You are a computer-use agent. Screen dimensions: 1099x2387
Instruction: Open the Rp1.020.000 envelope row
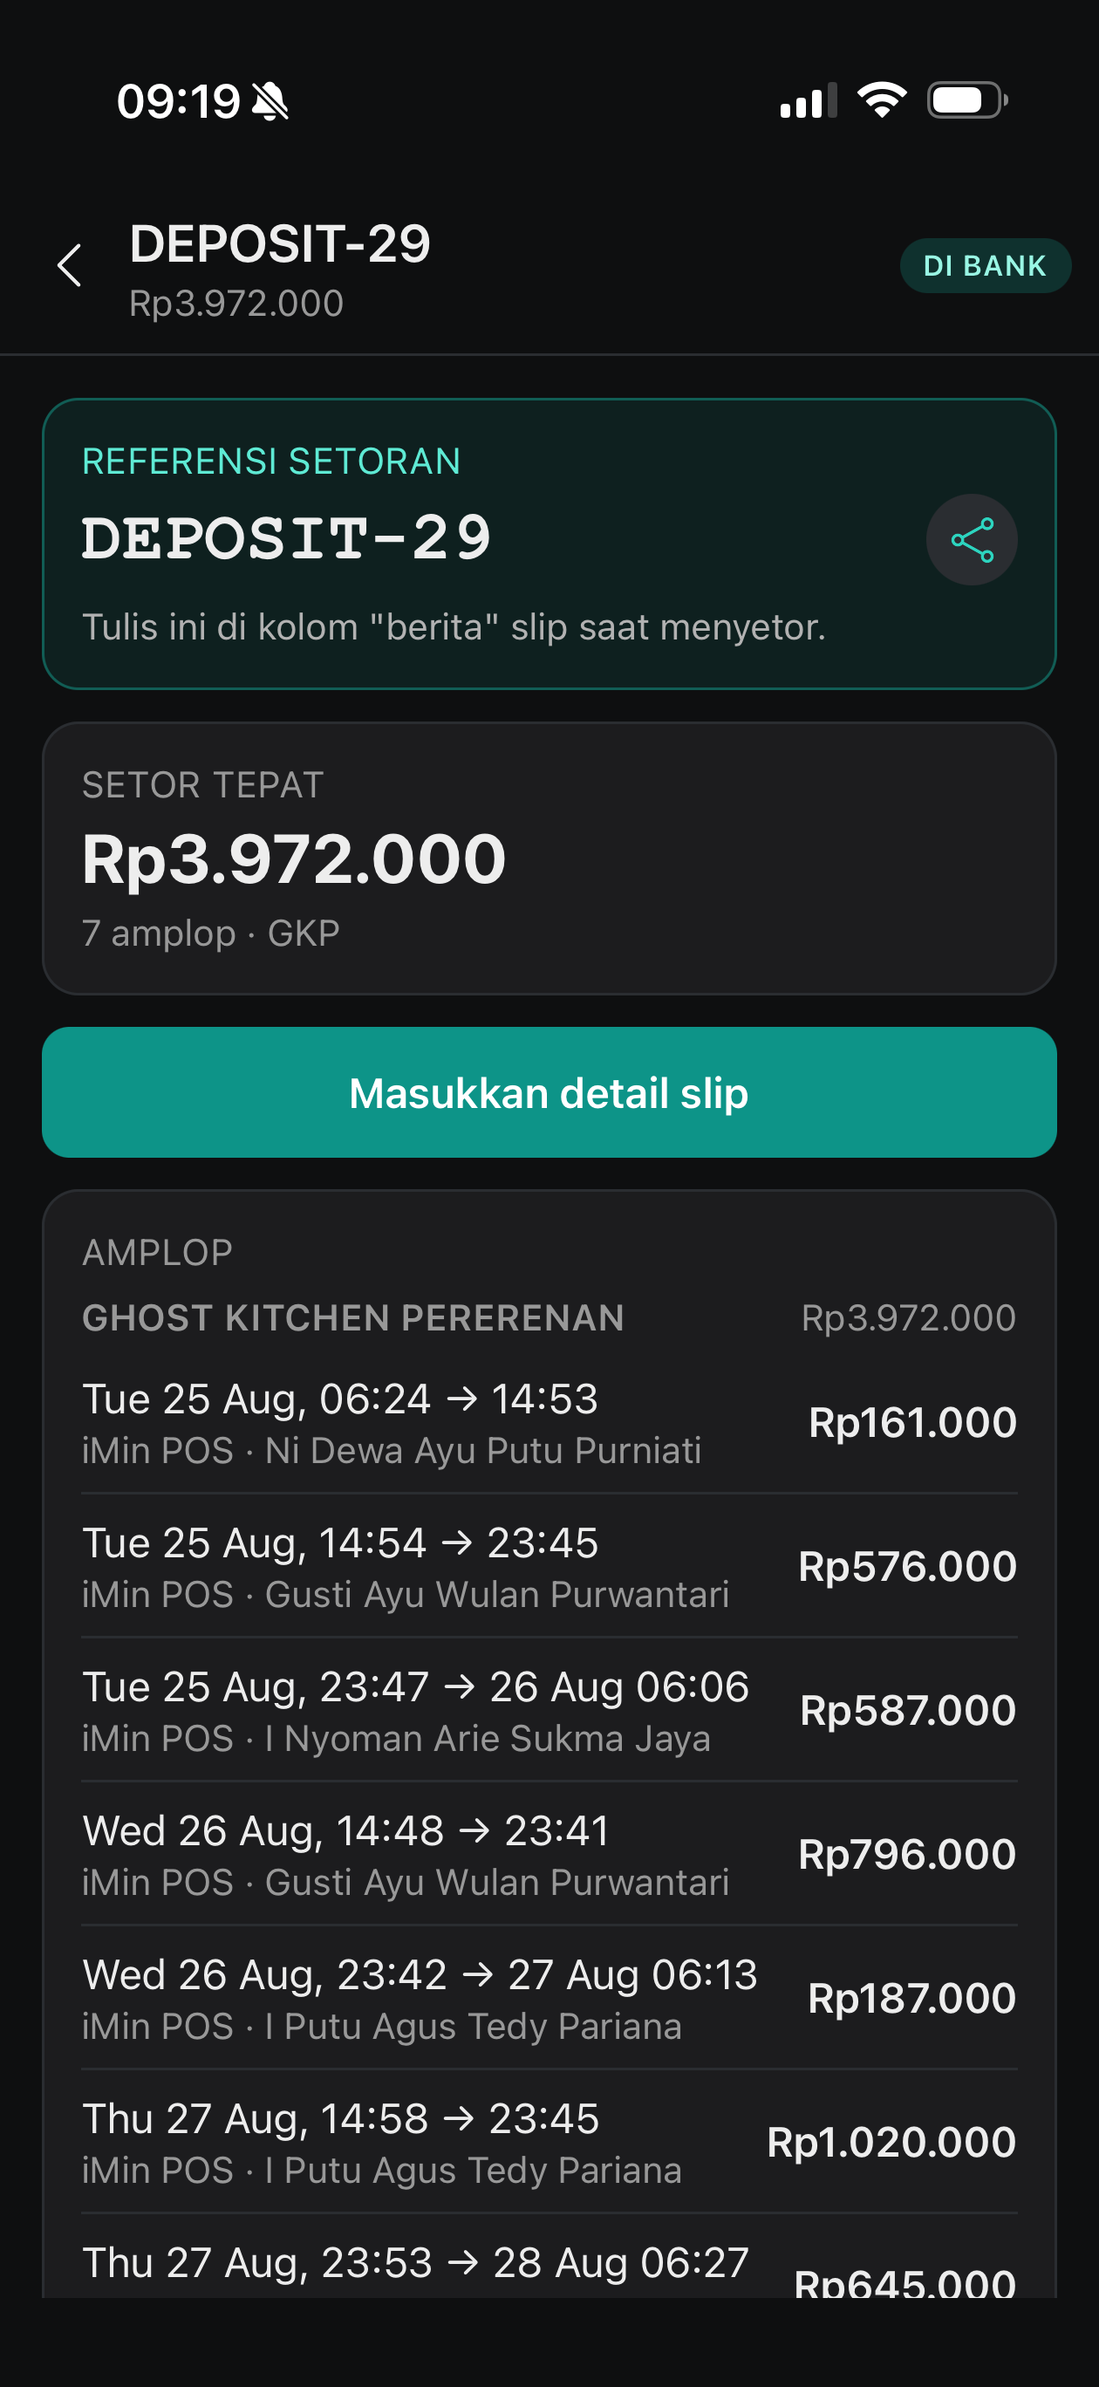[549, 2142]
